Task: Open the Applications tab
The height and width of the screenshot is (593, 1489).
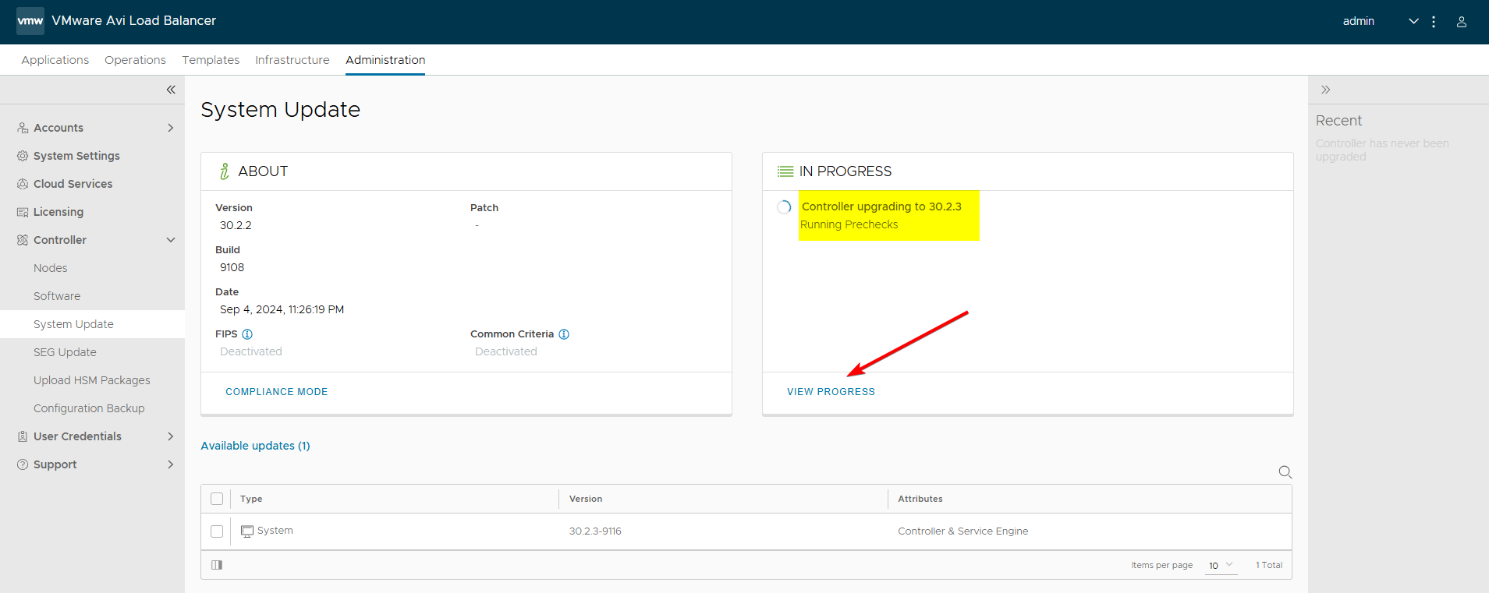Action: (x=55, y=60)
